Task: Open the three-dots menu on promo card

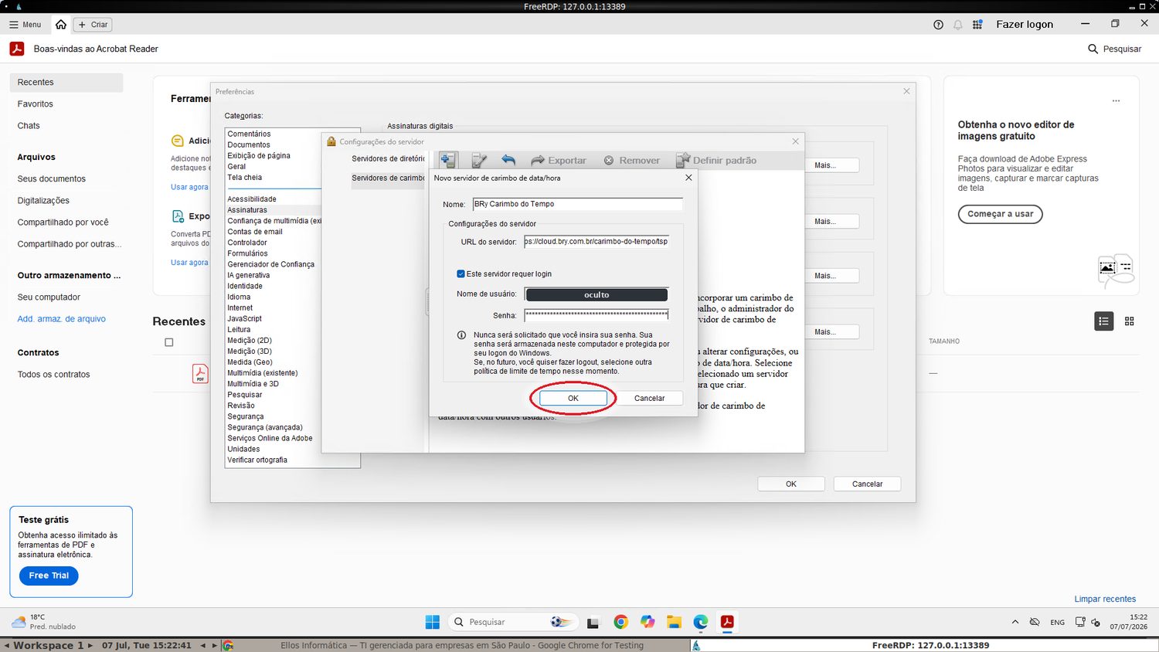Action: [1116, 101]
